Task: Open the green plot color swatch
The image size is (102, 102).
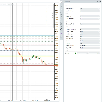Action: (75, 53)
